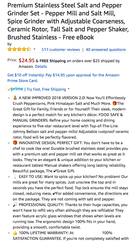This screenshot has width=133, height=241.
Task: Click the star rating icons
Action: click(x=19, y=49)
